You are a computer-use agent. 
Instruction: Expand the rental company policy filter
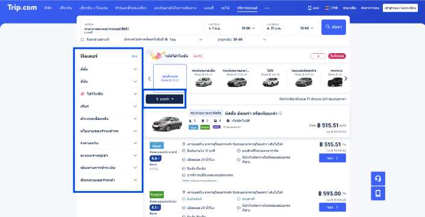click(x=109, y=131)
